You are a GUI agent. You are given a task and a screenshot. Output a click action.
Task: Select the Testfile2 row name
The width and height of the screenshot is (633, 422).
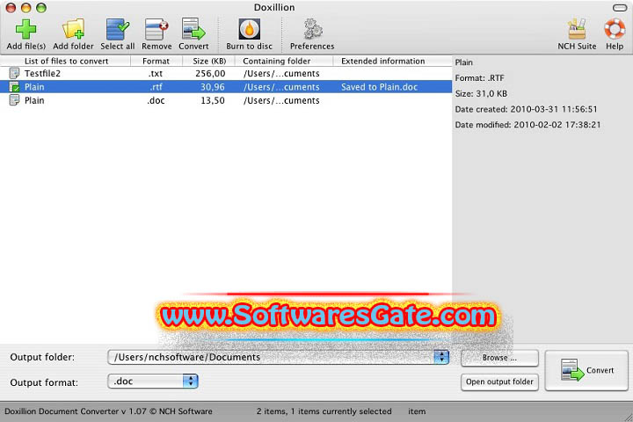pos(42,74)
